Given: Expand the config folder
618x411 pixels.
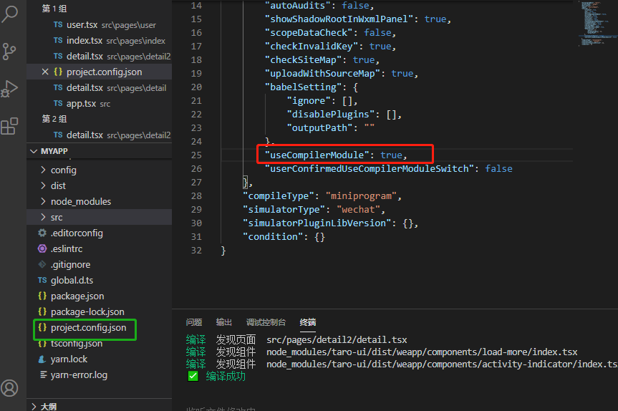Looking at the screenshot, I should coord(100,170).
